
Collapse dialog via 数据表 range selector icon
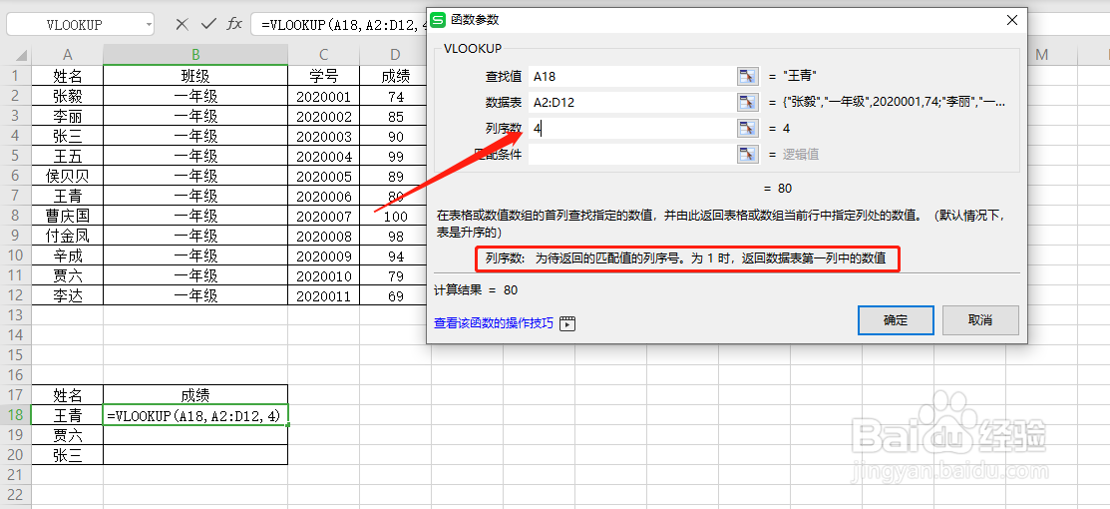coord(748,102)
